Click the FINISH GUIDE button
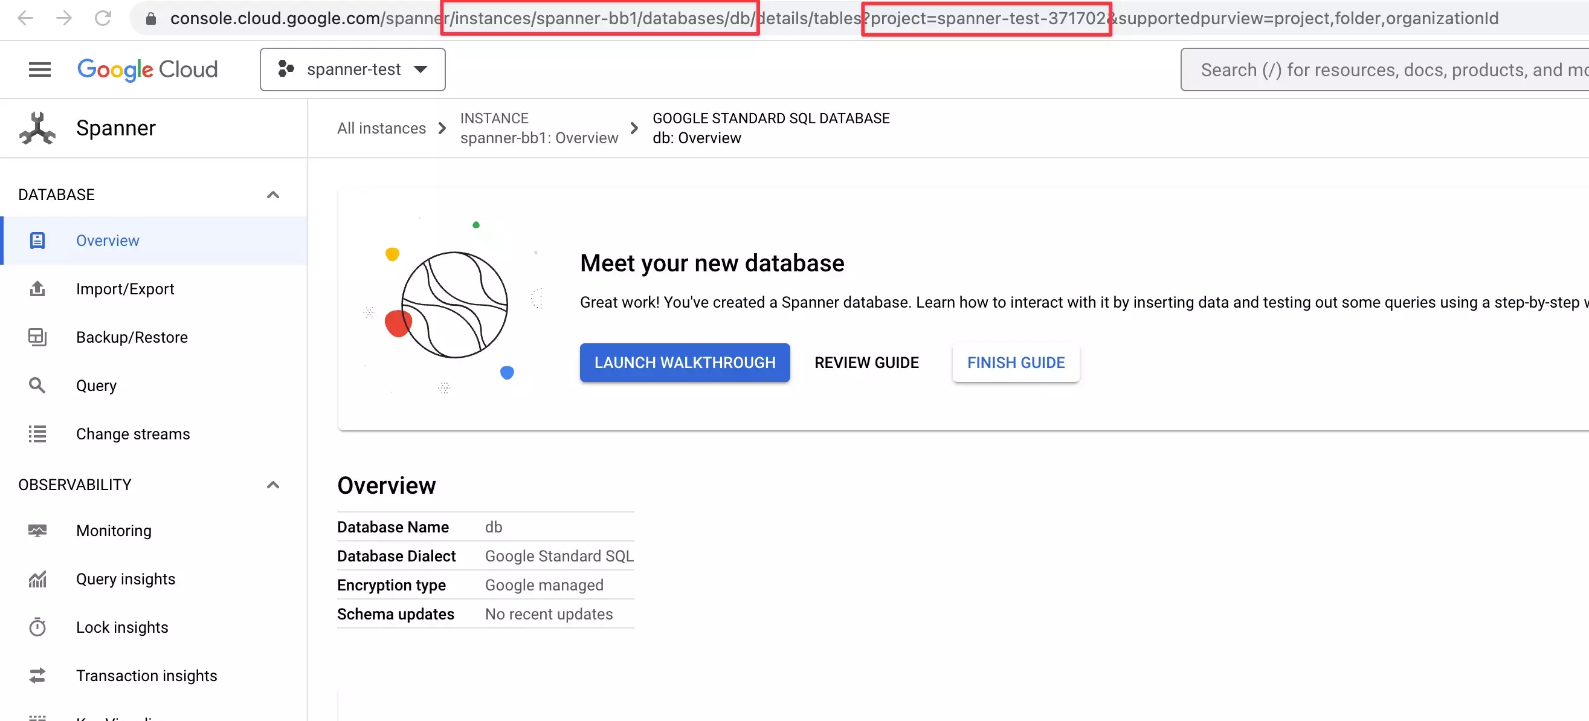This screenshot has height=721, width=1589. [1016, 363]
